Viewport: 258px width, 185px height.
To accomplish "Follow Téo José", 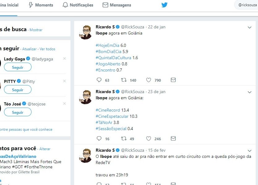I will point(18,112).
